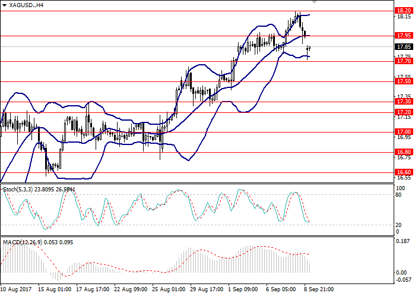
Task: Click the Stochastic 20 level scale label
Action: click(x=398, y=225)
